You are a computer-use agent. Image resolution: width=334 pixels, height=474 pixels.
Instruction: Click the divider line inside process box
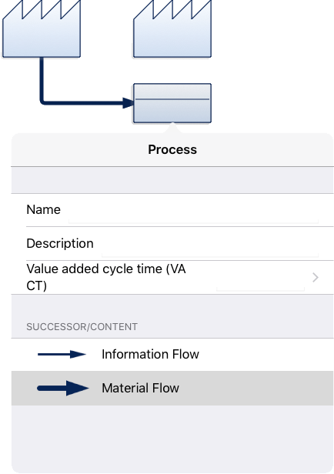(x=172, y=99)
